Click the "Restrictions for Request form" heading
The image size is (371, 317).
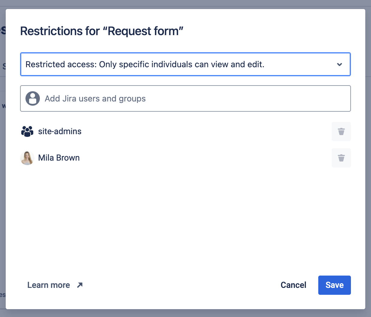[102, 31]
